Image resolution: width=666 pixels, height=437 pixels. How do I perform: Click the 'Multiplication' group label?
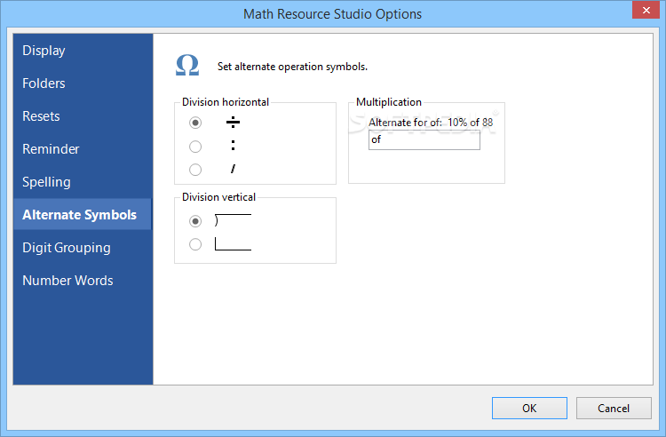coord(389,102)
